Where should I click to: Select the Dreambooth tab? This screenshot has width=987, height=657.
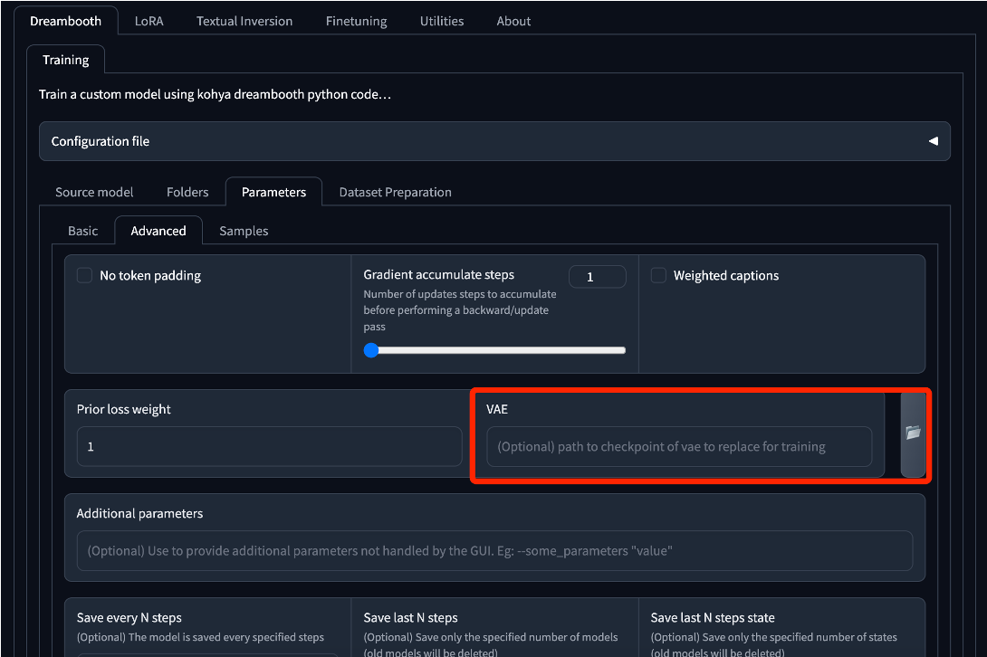(65, 21)
